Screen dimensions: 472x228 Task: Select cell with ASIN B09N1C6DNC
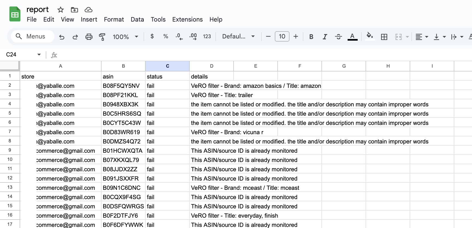pyautogui.click(x=123, y=188)
